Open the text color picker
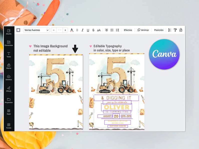The height and width of the screenshot is (149, 199). point(72,30)
